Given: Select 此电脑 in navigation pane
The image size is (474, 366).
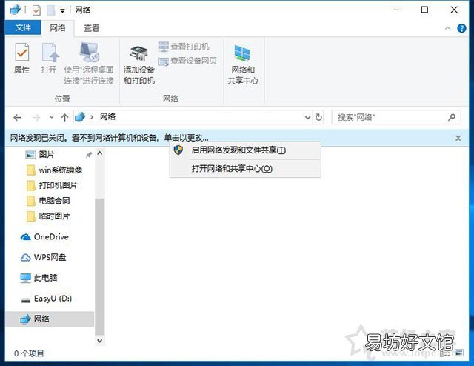Looking at the screenshot, I should [x=39, y=278].
